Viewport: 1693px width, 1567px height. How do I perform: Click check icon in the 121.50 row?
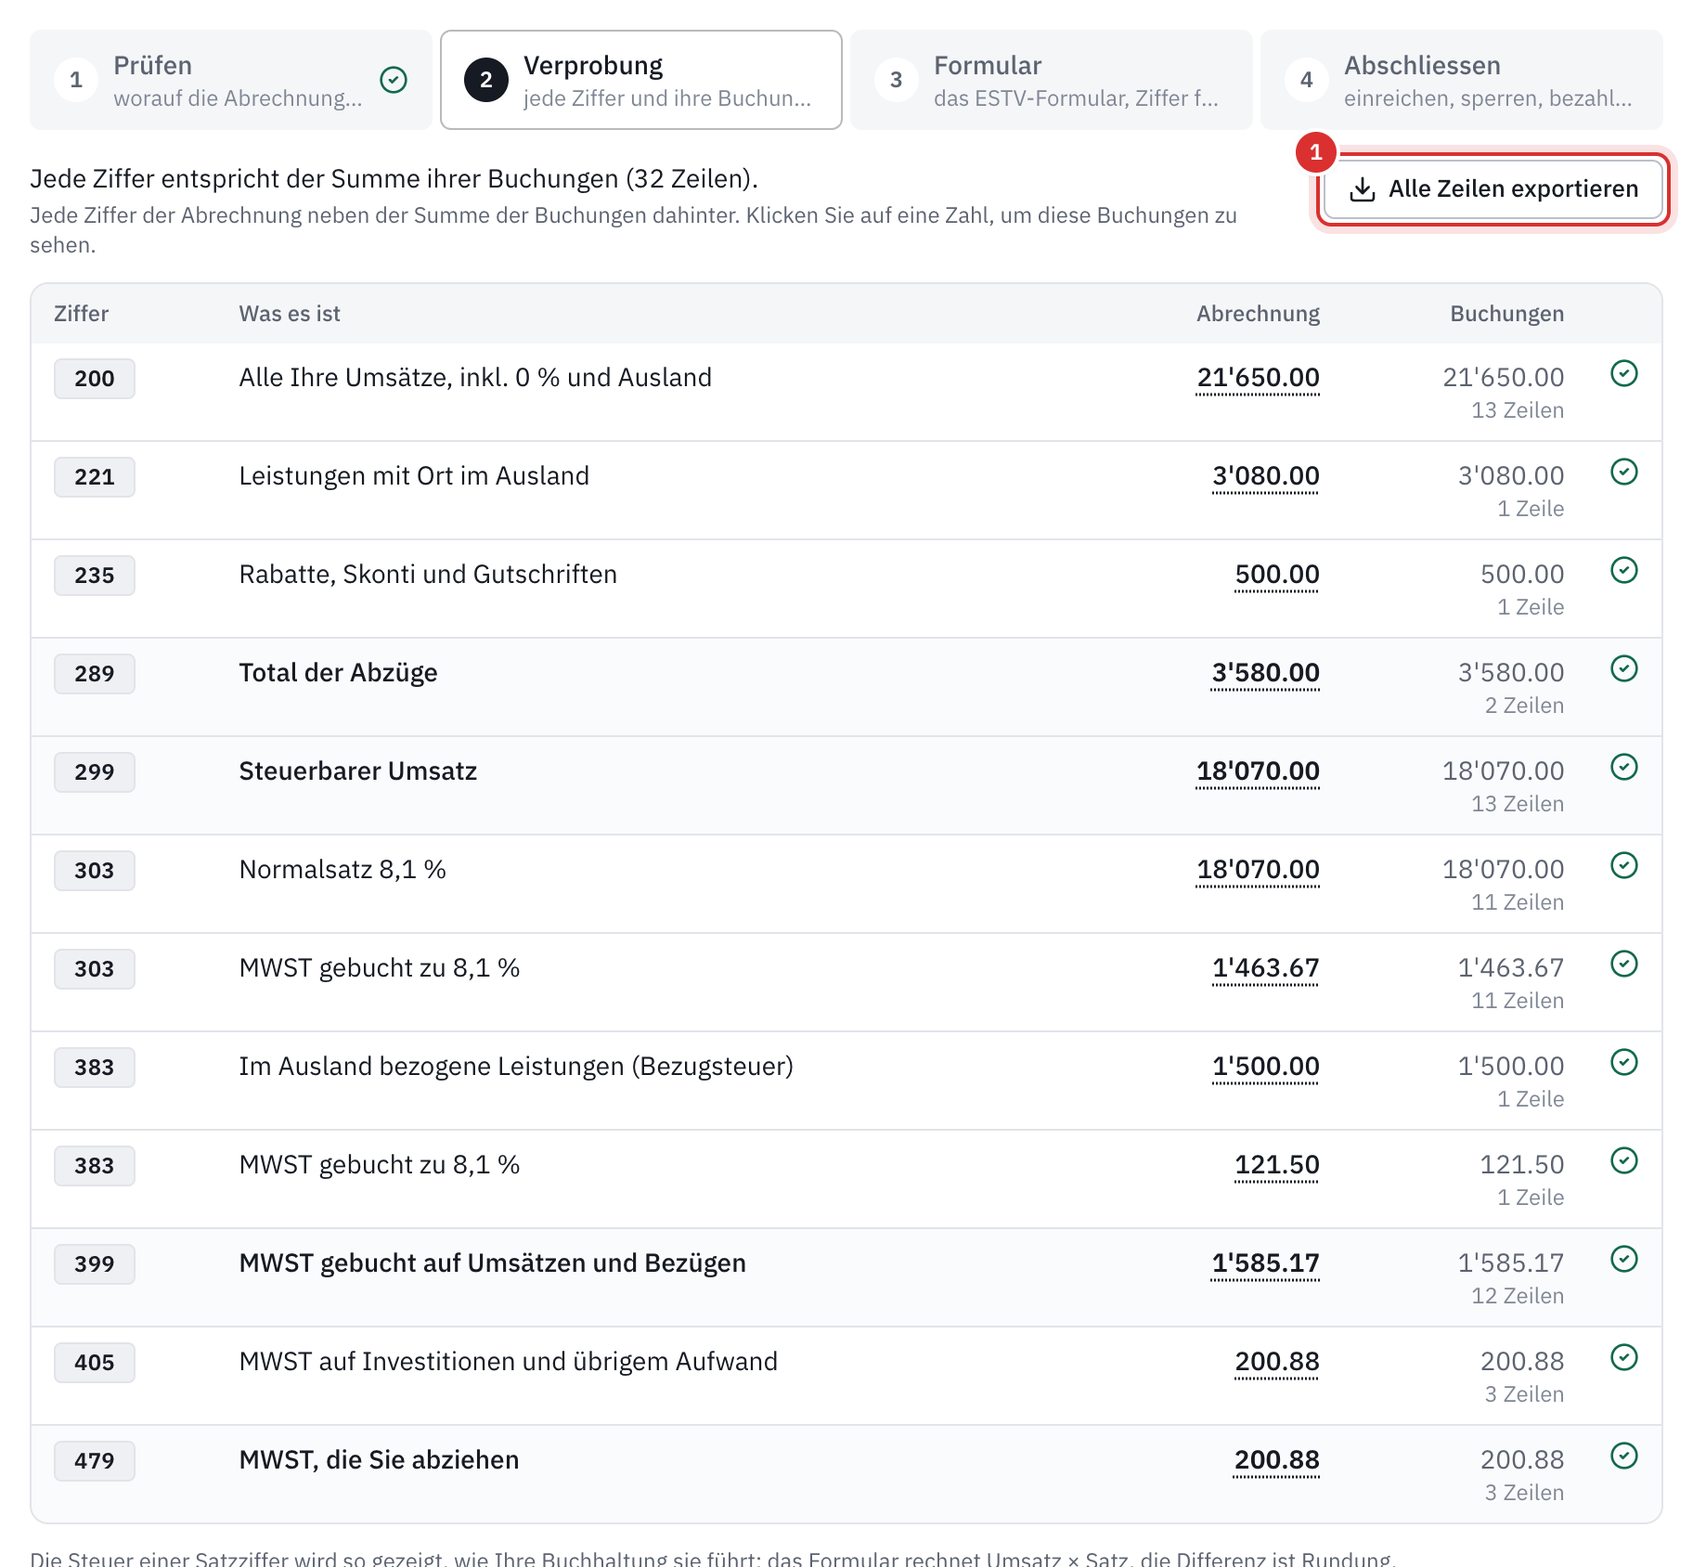1623,1160
